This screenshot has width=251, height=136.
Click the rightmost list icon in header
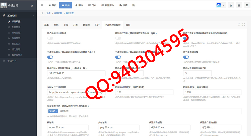(x=247, y=5)
